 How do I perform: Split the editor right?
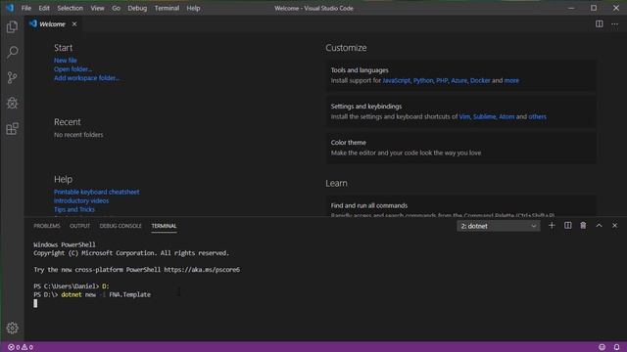(599, 23)
